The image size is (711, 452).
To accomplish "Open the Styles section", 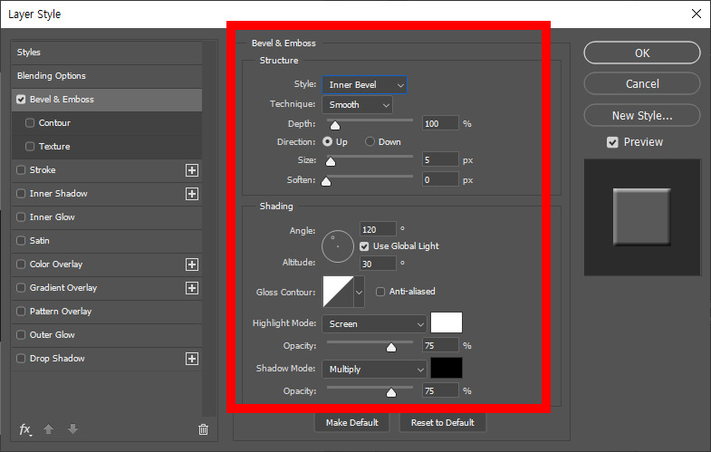I will [x=107, y=53].
